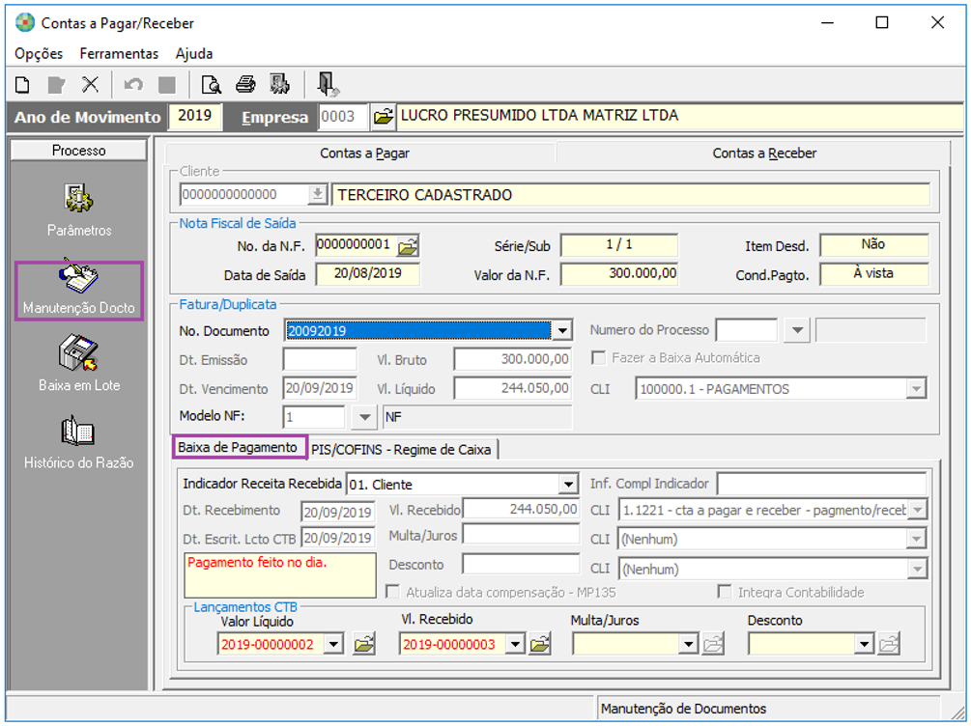Expand Vl. Recebido 2019-00000003 dropdown
Image resolution: width=971 pixels, height=726 pixels.
(515, 644)
